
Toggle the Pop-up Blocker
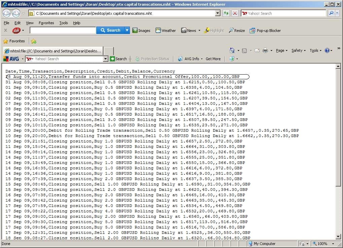click(265, 31)
